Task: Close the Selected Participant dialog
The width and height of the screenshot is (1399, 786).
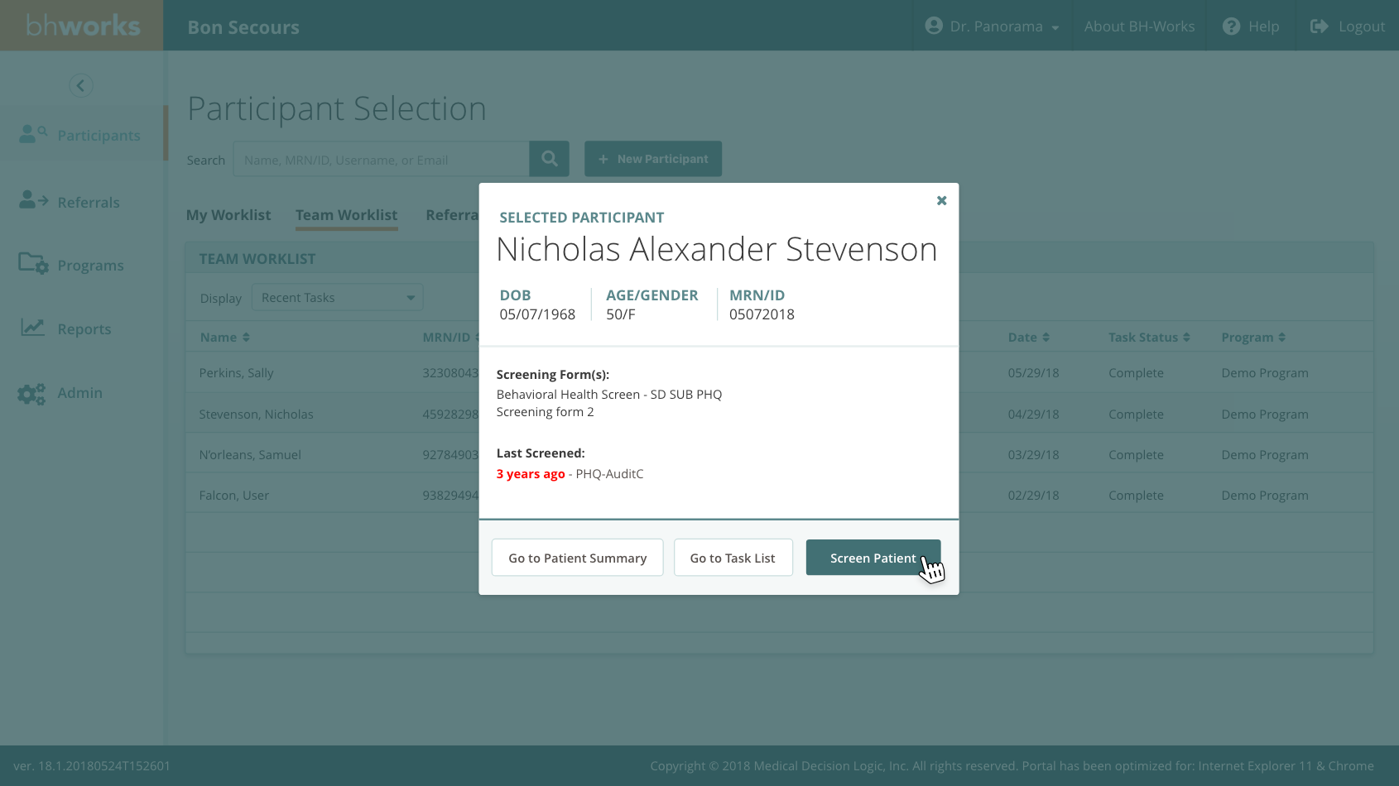Action: [x=941, y=201]
